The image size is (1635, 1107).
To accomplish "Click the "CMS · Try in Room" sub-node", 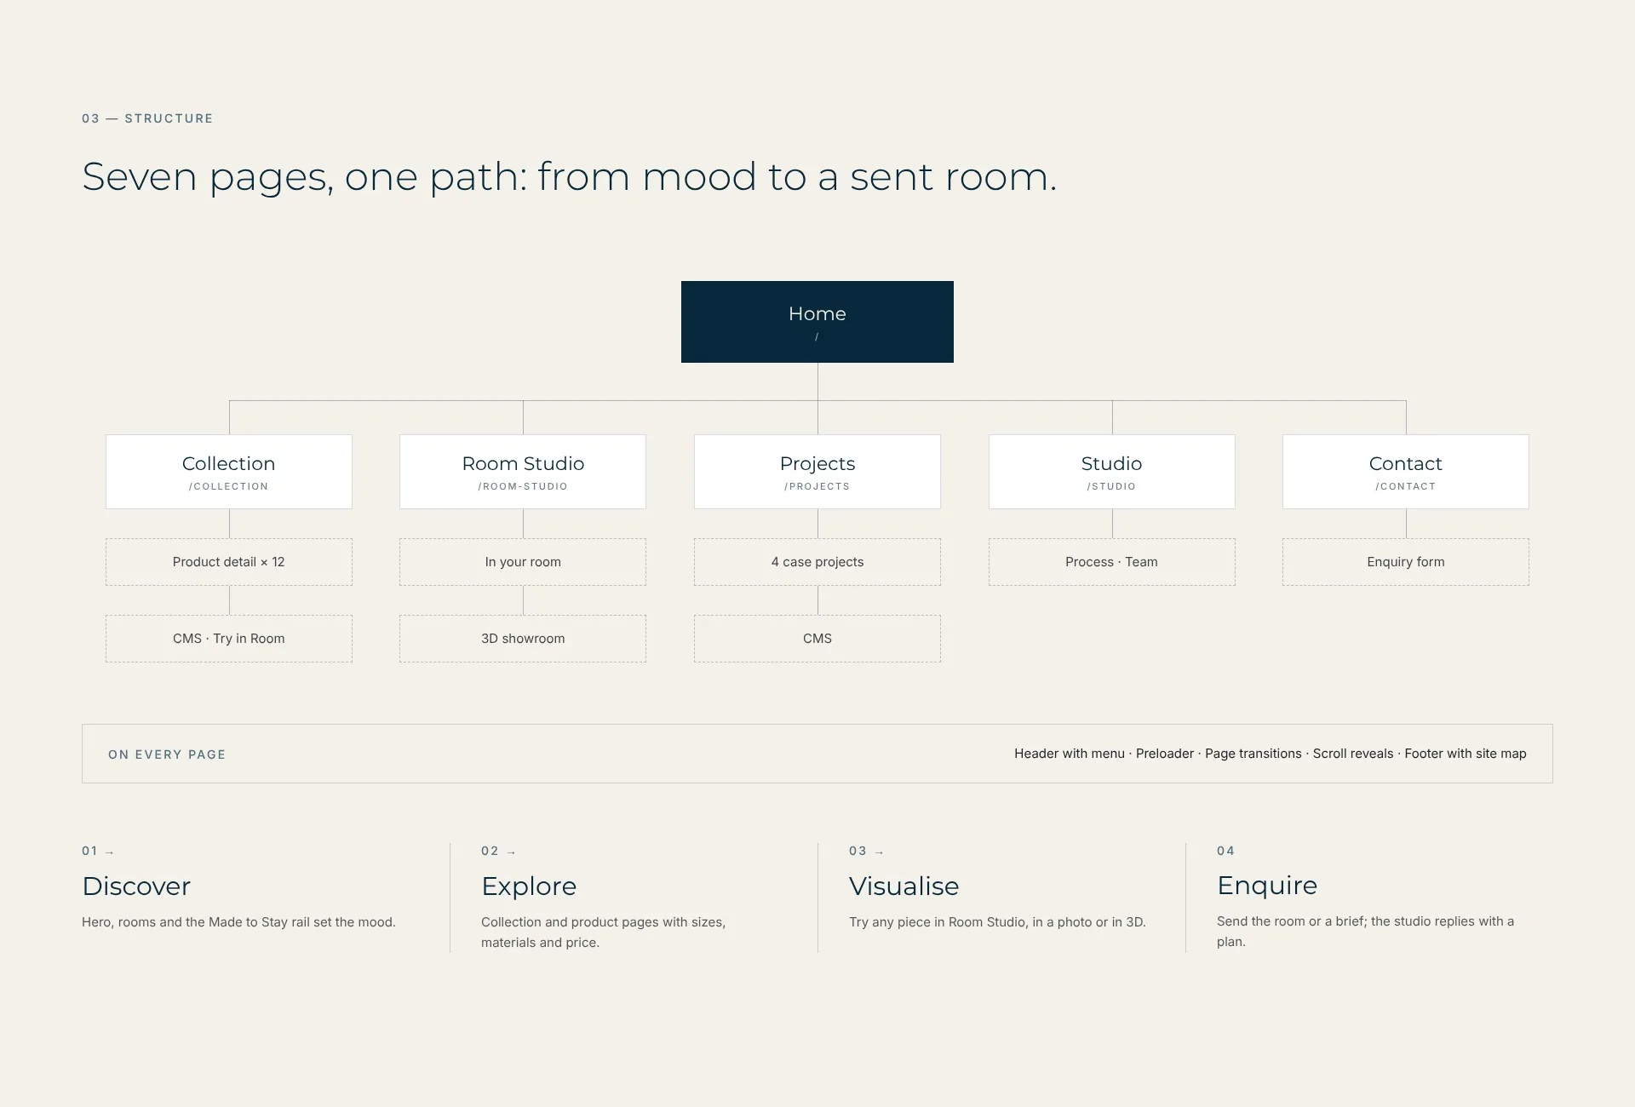I will click(x=229, y=639).
